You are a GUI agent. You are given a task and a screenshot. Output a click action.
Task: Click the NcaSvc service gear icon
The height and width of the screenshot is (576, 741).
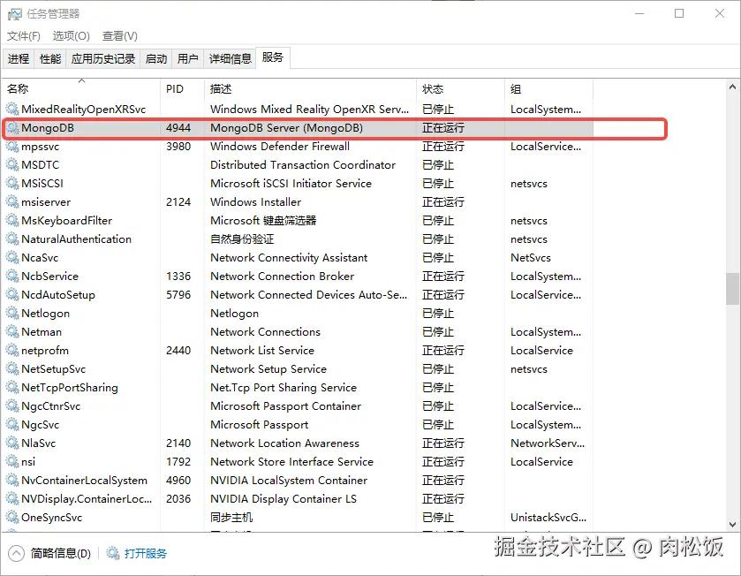tap(12, 258)
